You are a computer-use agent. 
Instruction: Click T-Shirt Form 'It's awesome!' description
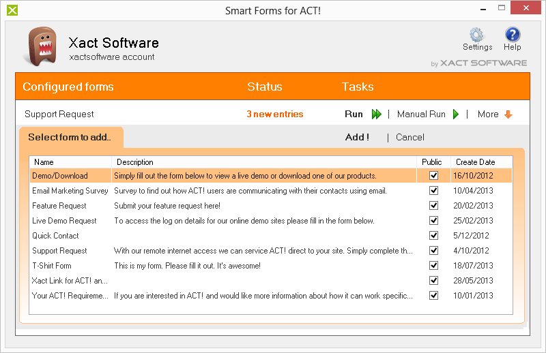(187, 265)
